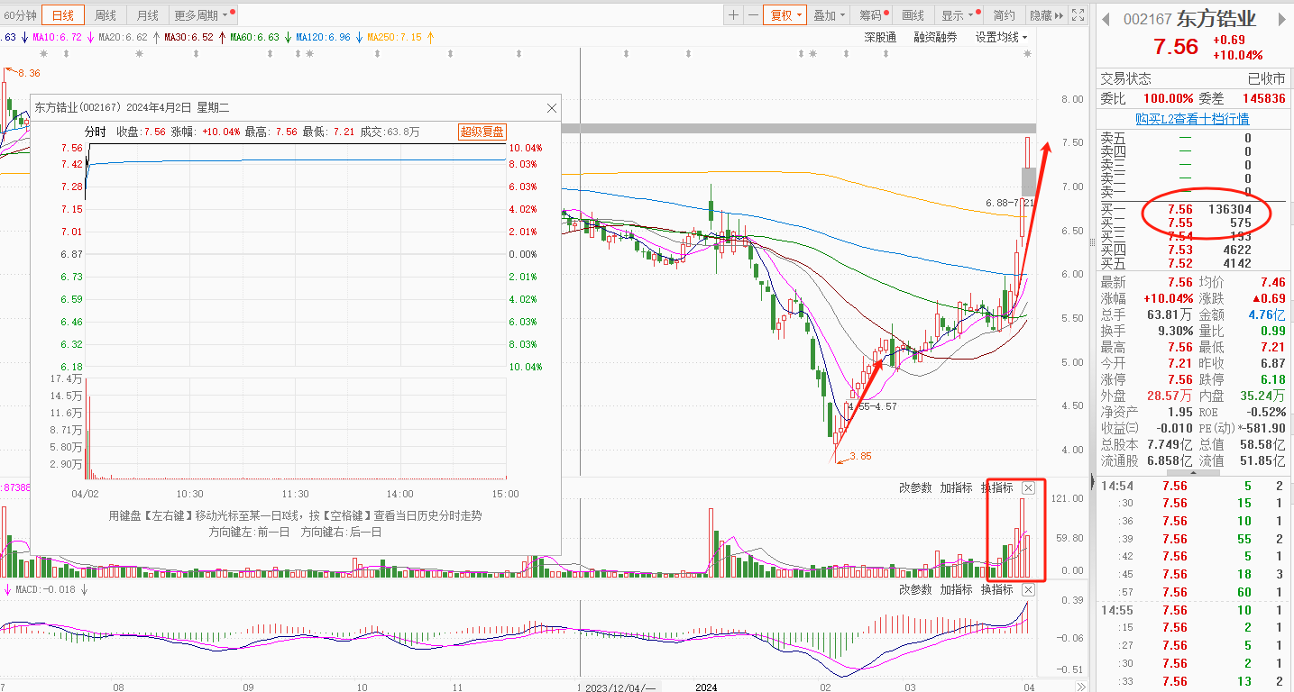Click the stock name 东方锆业 header
The width and height of the screenshot is (1294, 692).
(x=1216, y=19)
